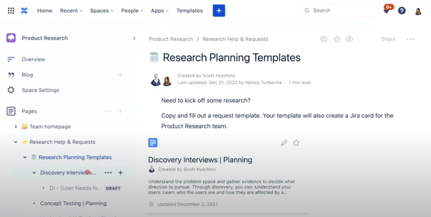Open DI - [User Needs fo... draft page
431x217 pixels.
click(76, 188)
